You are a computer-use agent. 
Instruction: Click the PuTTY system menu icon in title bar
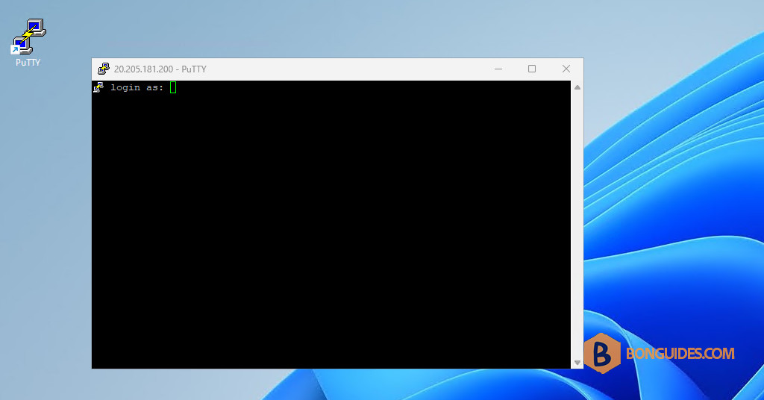point(103,69)
